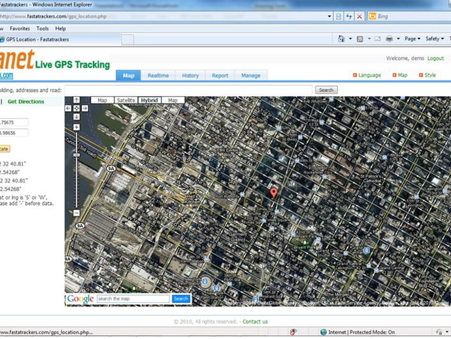Viewport: 451px width, 339px height.
Task: Click the Bing search provider icon
Action: pyautogui.click(x=372, y=16)
